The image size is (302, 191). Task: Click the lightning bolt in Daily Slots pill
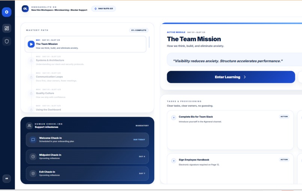[x=96, y=9]
